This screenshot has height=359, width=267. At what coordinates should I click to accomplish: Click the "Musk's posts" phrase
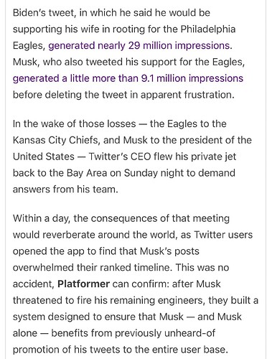coord(169,251)
